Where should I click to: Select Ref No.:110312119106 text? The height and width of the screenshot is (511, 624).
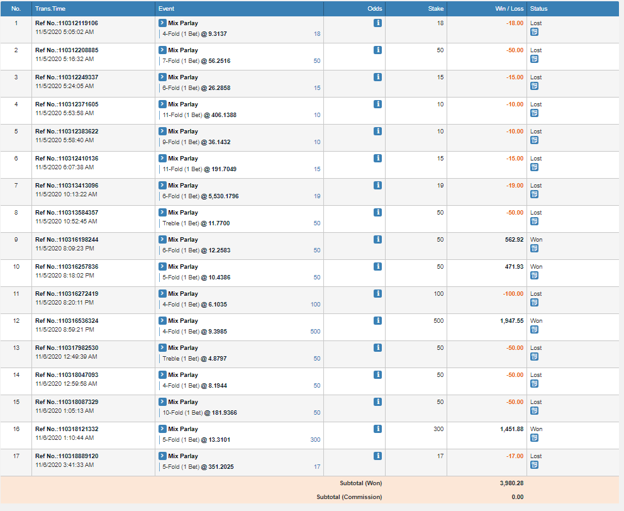point(67,23)
